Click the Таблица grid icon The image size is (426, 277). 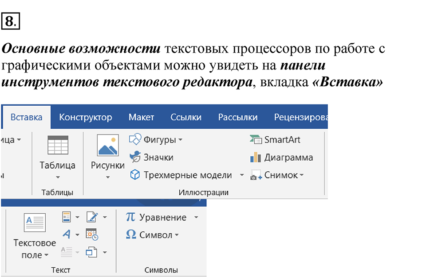[x=58, y=145]
